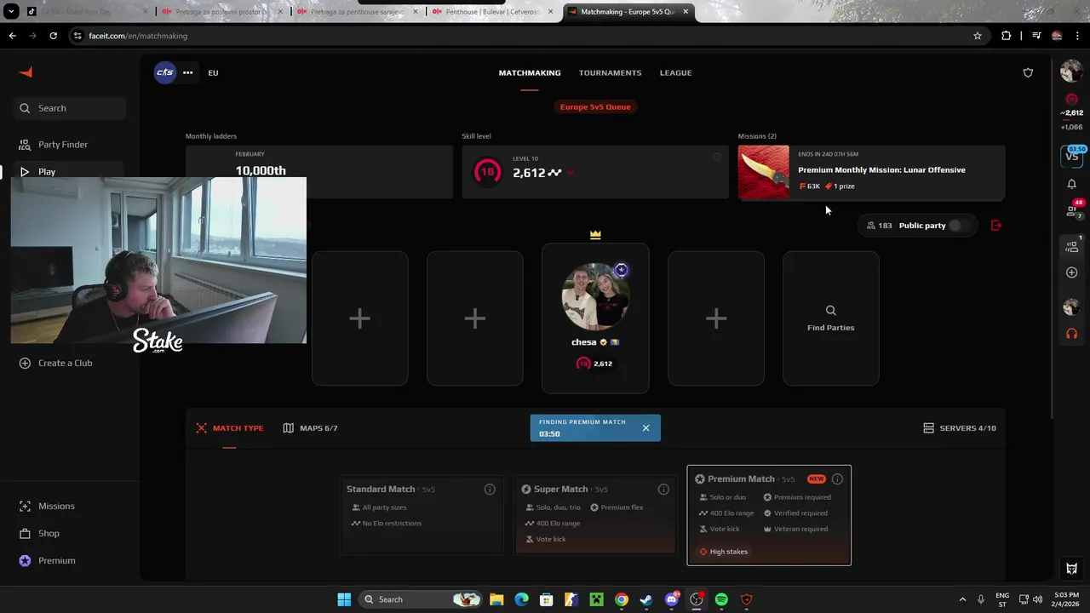Expand the skill level Elo trend arrow
Screen dimensions: 1090x613
(x=570, y=173)
